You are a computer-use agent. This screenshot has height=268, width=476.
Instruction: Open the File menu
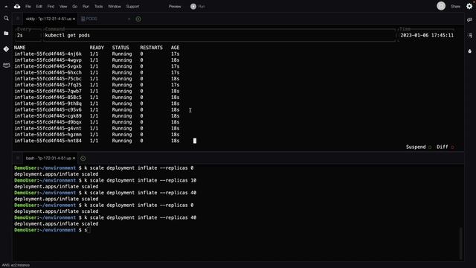[28, 7]
